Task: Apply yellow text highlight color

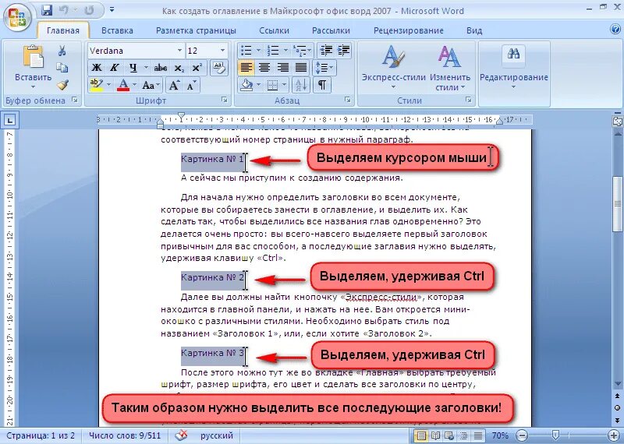Action: point(96,85)
